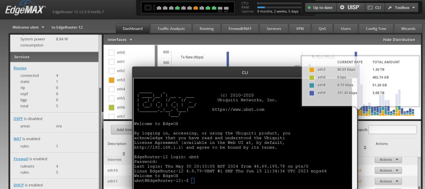The image size is (425, 189).
Task: Click the orange eth3 legend swatch
Action: coord(312,70)
